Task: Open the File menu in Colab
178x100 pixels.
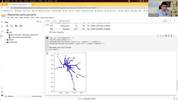Action: [x=8, y=17]
